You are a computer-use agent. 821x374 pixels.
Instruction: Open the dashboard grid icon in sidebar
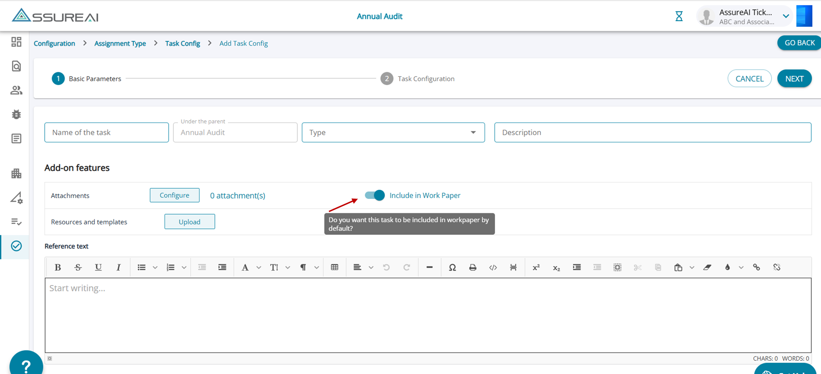point(17,42)
